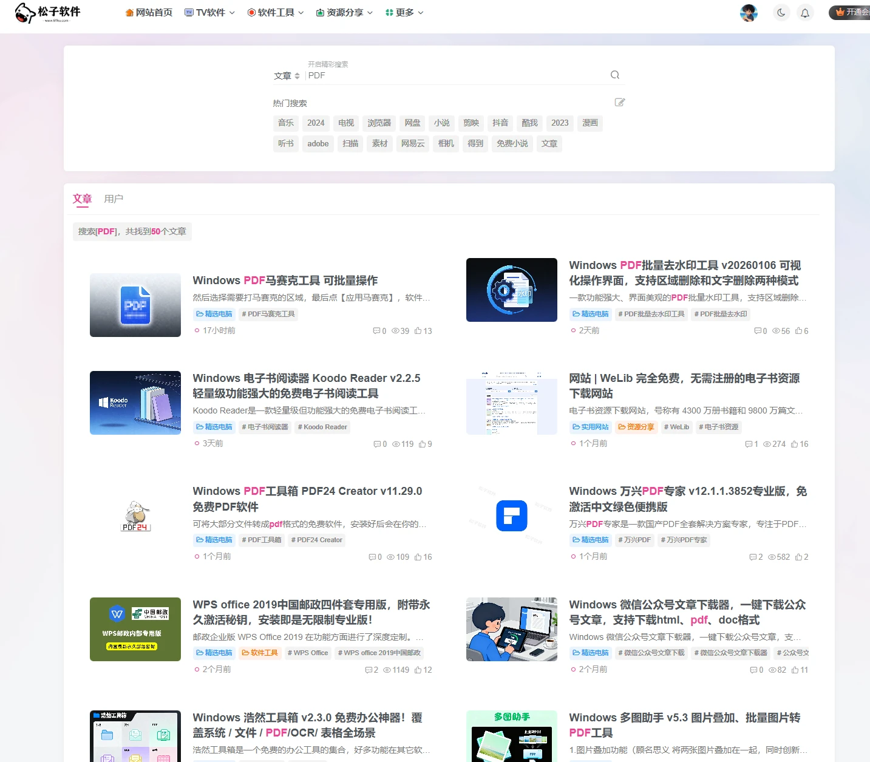
Task: Open PDF24 Creator article thumbnail
Action: pyautogui.click(x=135, y=516)
